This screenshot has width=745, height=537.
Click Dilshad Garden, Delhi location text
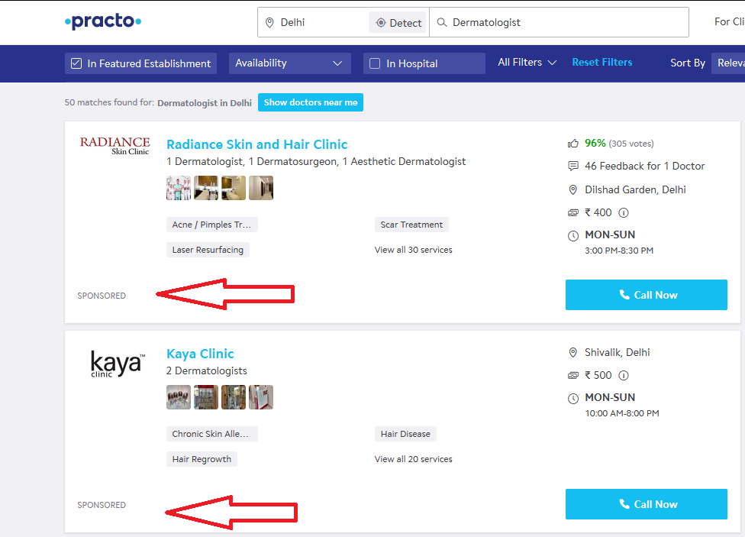click(x=635, y=189)
